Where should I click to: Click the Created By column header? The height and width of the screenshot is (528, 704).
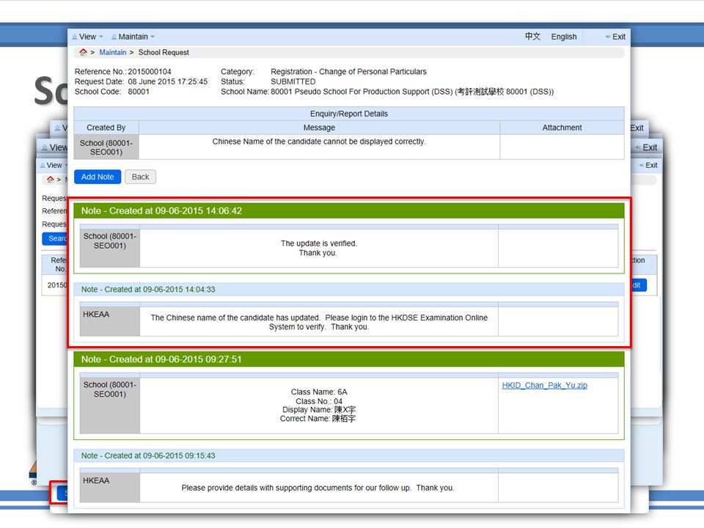tap(106, 128)
